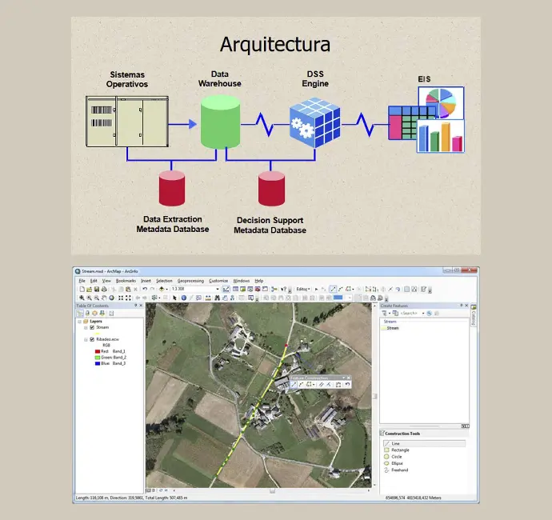The height and width of the screenshot is (520, 552).
Task: Uncheck the Ribadeo.ecw layer visibility
Action: pyautogui.click(x=92, y=340)
